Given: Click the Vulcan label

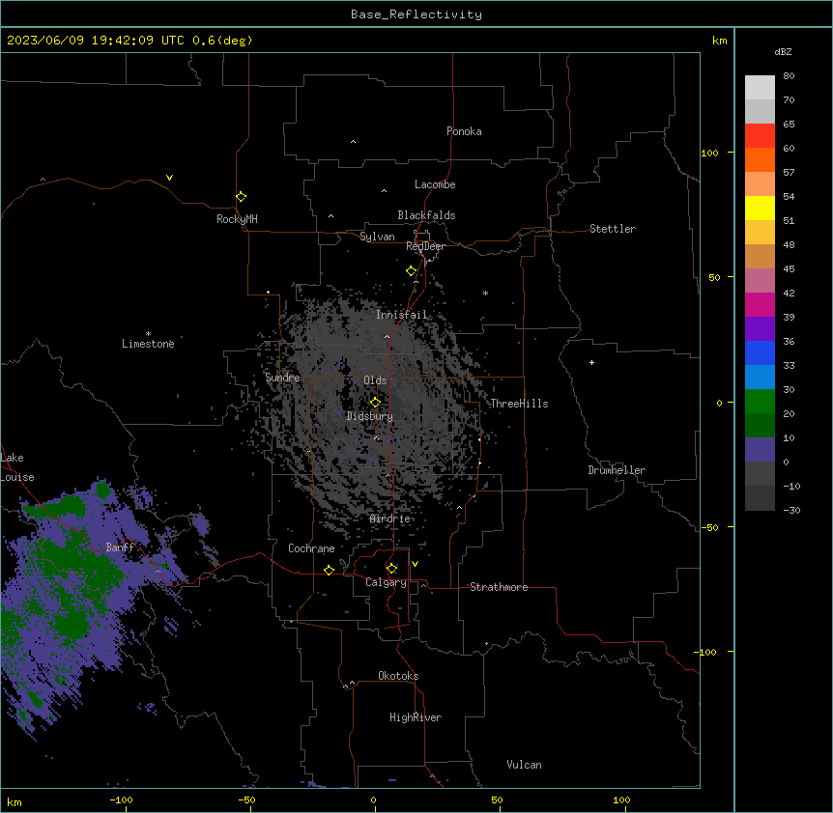Looking at the screenshot, I should 524,765.
